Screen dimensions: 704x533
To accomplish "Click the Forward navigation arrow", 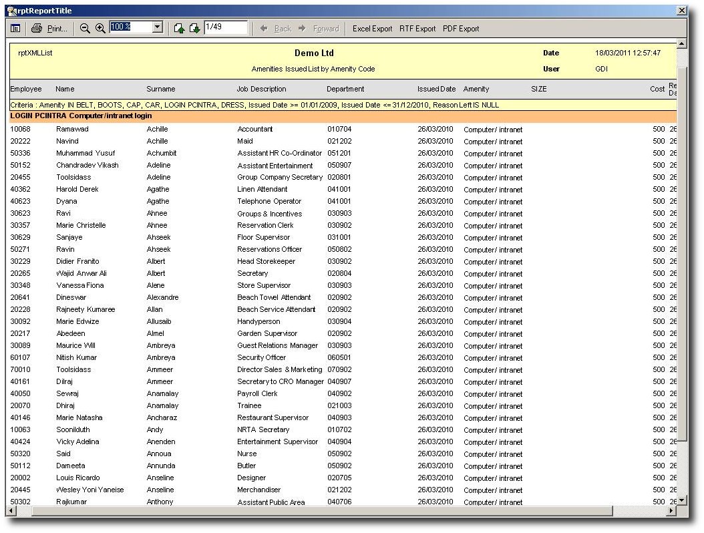I will 319,29.
